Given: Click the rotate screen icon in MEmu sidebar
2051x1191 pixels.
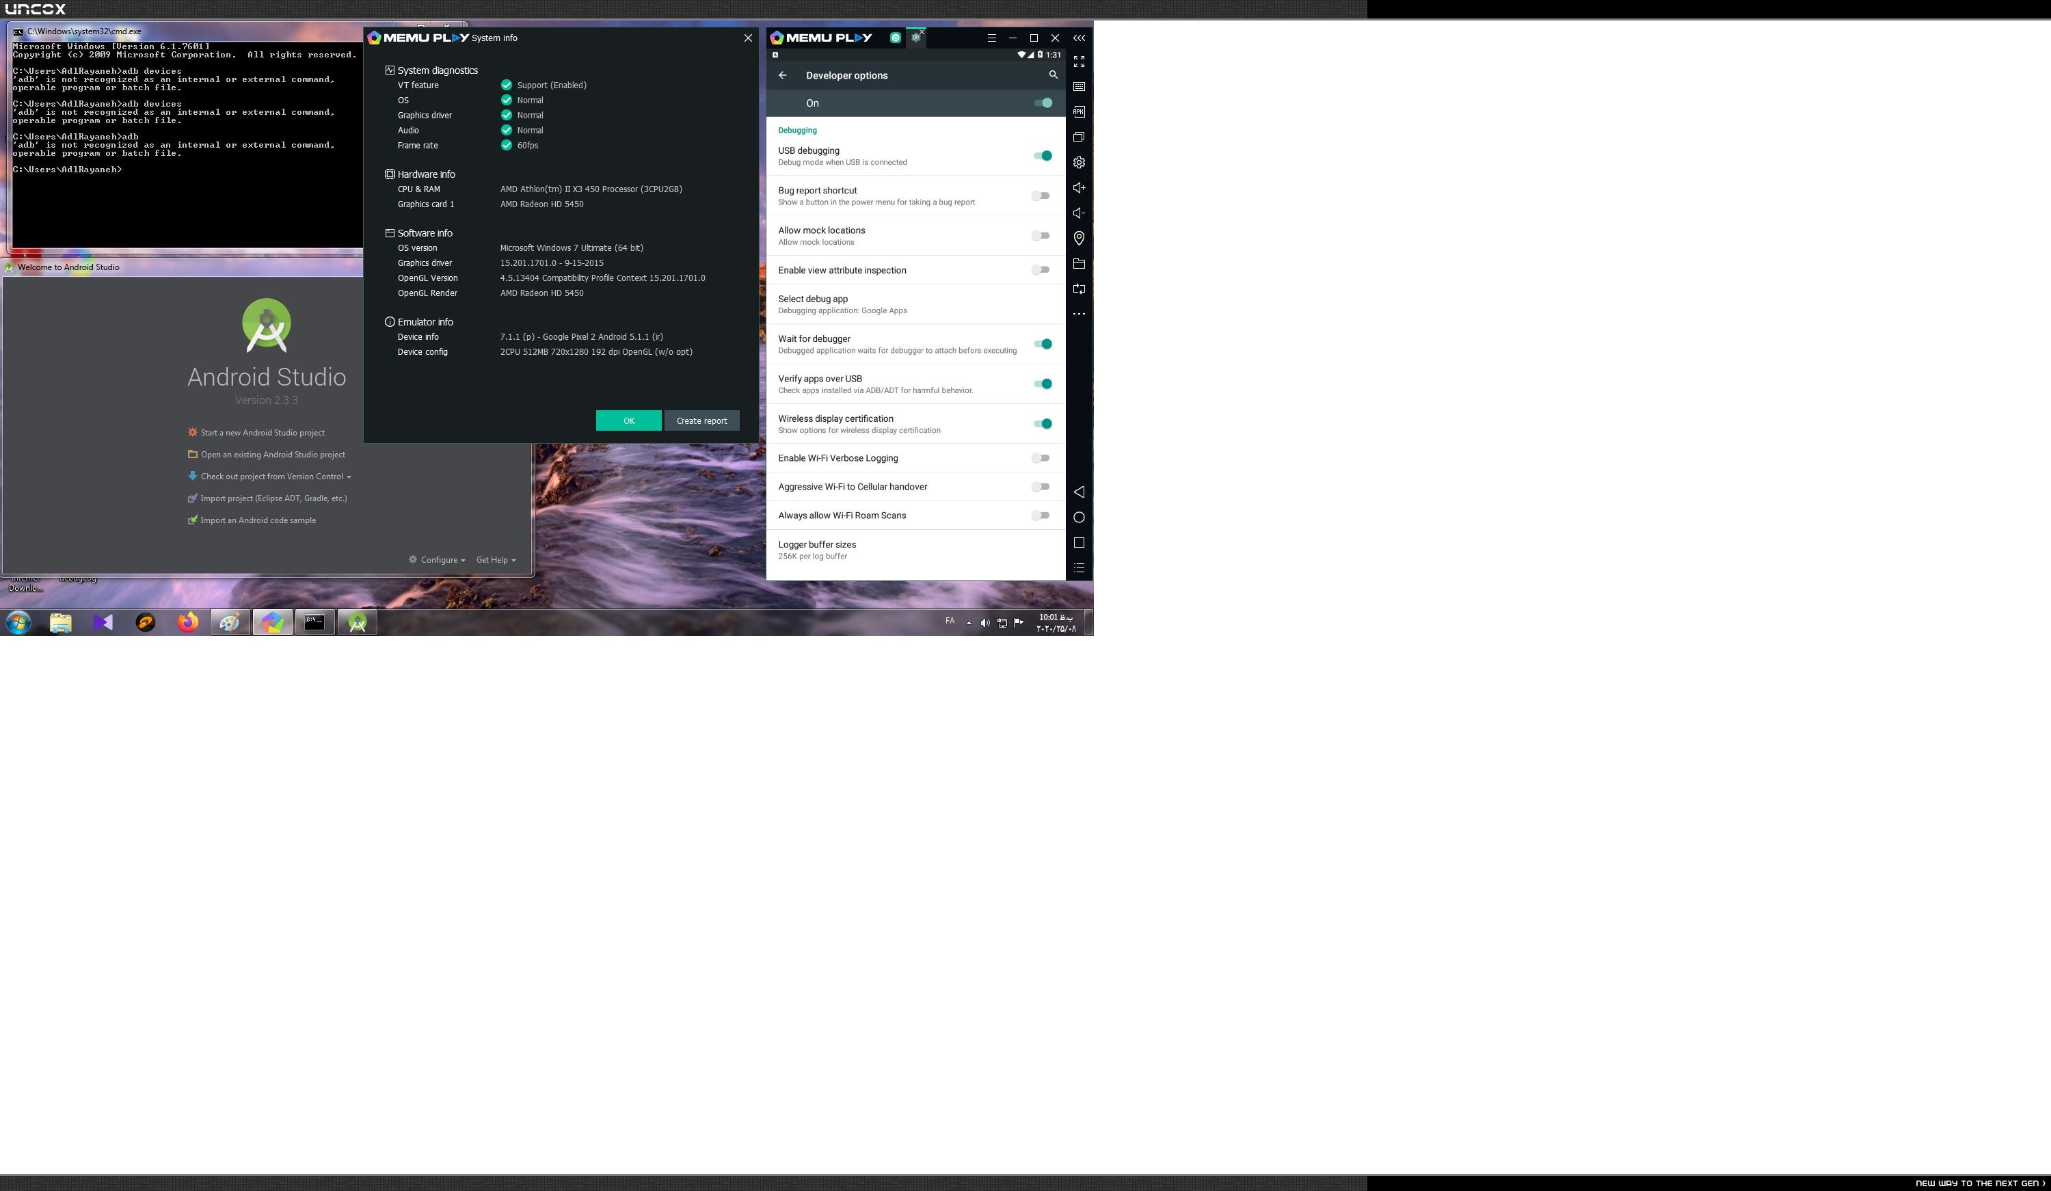Looking at the screenshot, I should click(1078, 289).
